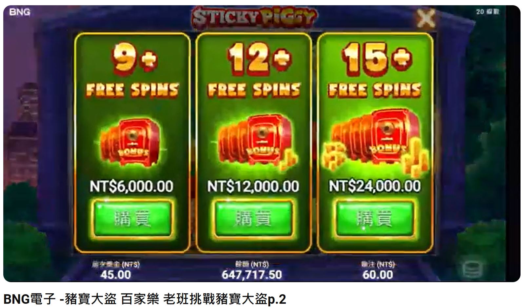
Task: Open the video title BNG電子 豬寶大盜
Action: click(x=145, y=299)
